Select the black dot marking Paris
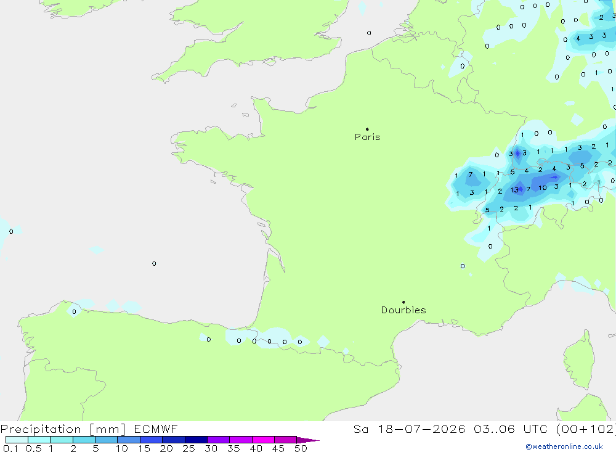Screen dimensions: 616x452 [367, 129]
